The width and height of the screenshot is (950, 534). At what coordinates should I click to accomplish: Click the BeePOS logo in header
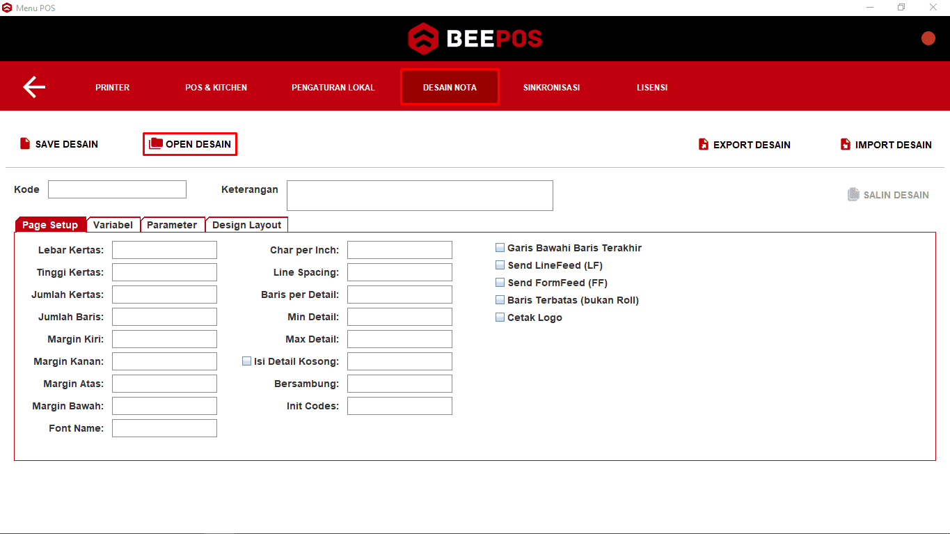coord(475,38)
